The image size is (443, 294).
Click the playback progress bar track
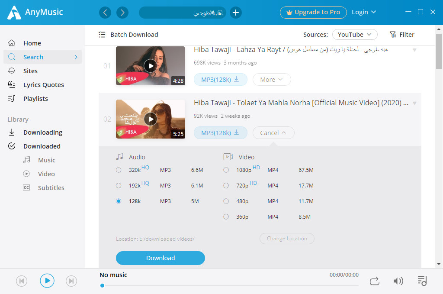click(x=229, y=285)
